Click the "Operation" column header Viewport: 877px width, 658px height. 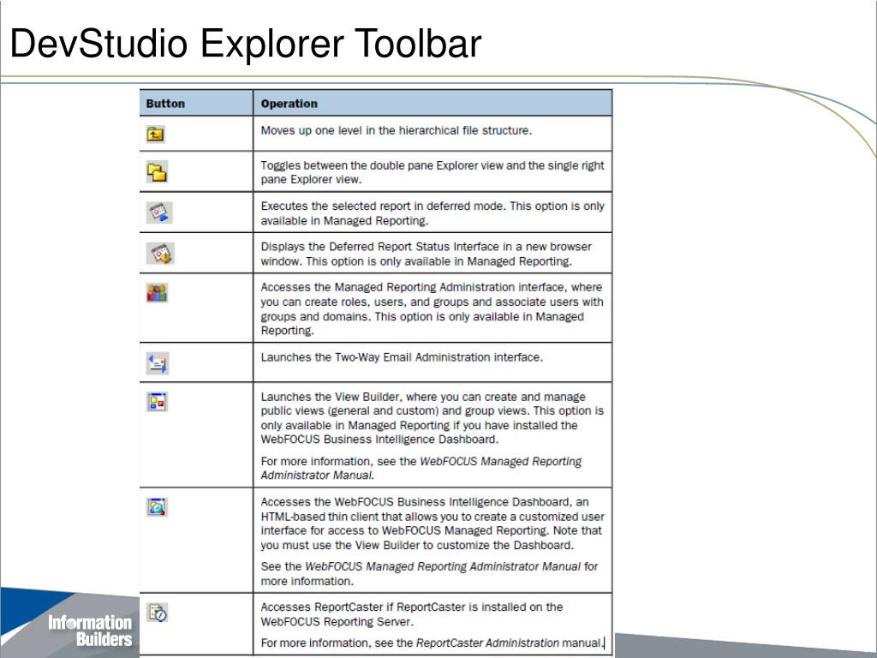(289, 104)
